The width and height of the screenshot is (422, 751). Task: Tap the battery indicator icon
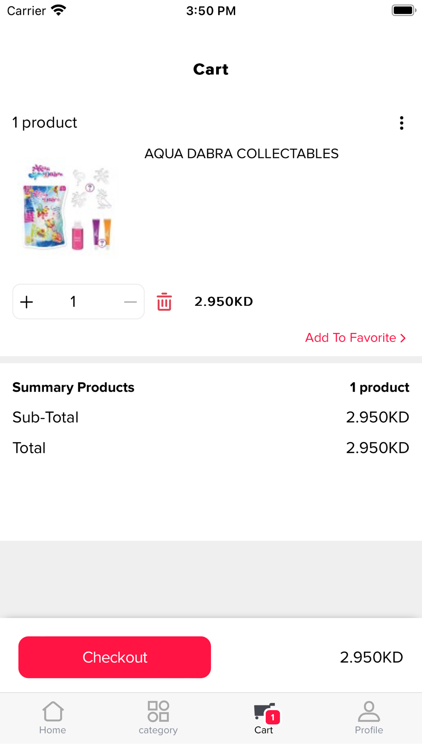click(x=403, y=11)
